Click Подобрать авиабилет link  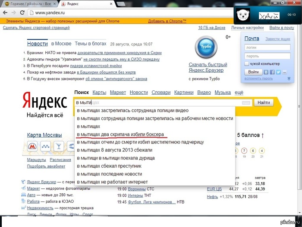pyautogui.click(x=46, y=166)
